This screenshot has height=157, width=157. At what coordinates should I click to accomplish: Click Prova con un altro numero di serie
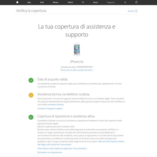(x=77, y=70)
